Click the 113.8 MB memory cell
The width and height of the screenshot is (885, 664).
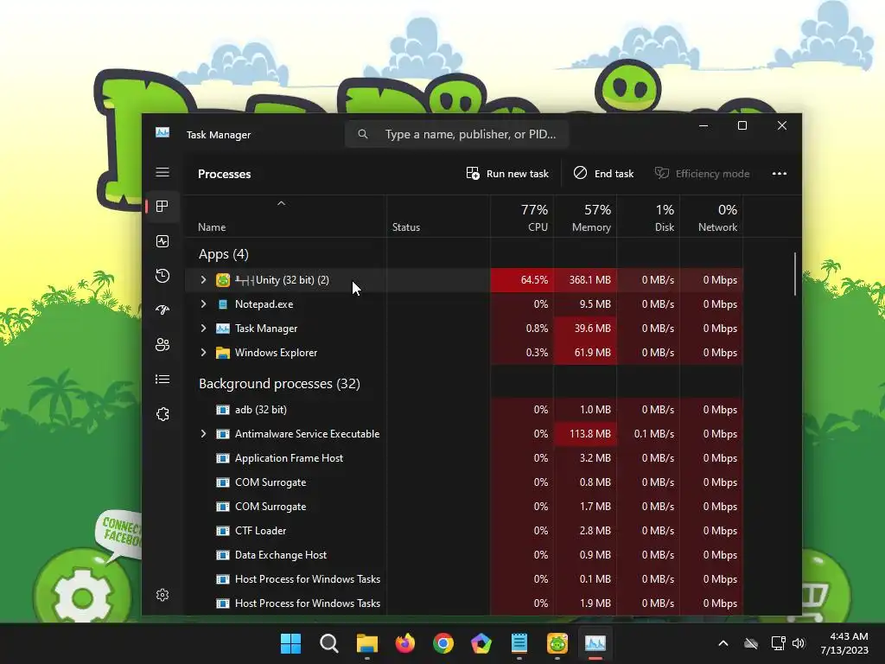coord(585,434)
